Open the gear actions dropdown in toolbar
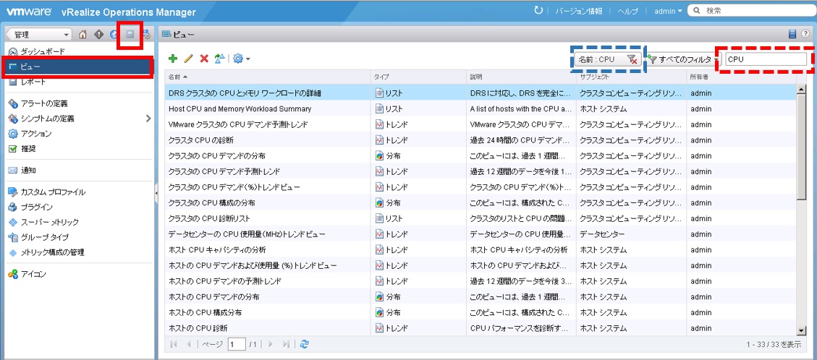This screenshot has width=817, height=360. tap(241, 59)
